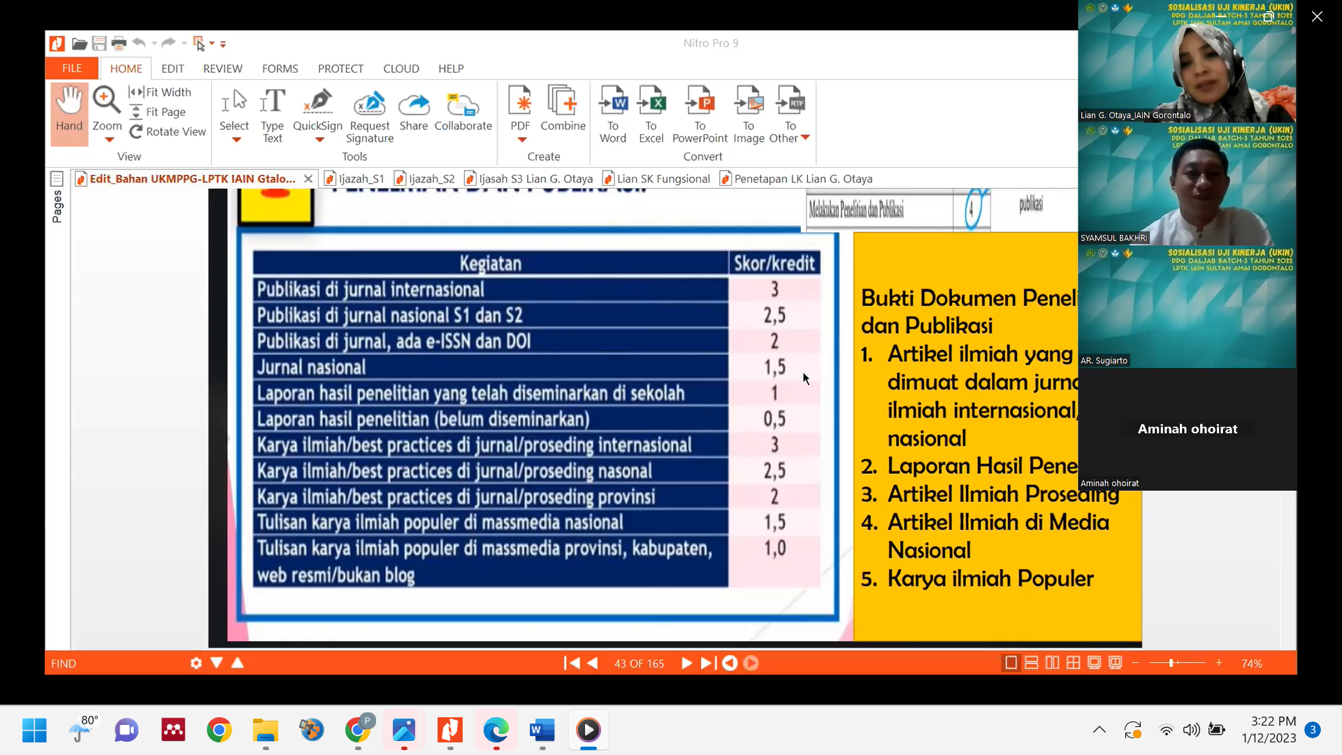Toggle facing pages view mode
Viewport: 1342px width, 755px height.
[x=1053, y=663]
